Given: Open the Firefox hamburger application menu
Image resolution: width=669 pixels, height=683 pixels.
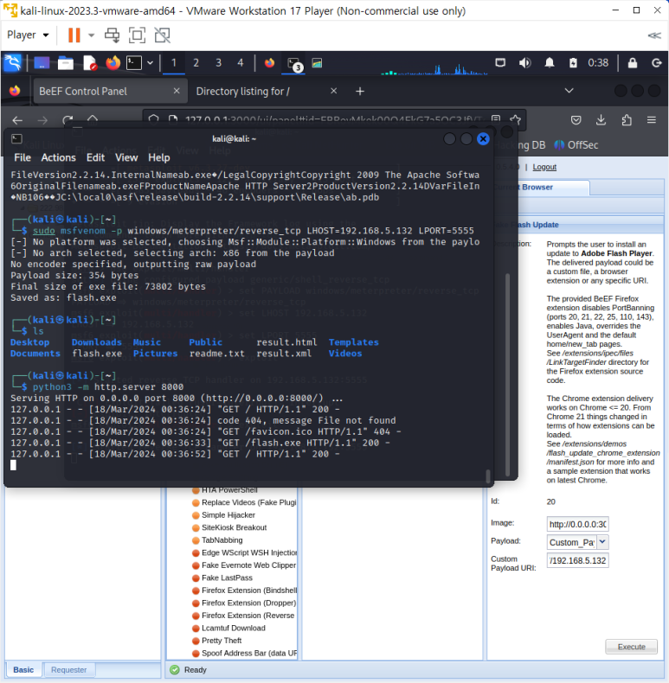Looking at the screenshot, I should (x=652, y=120).
